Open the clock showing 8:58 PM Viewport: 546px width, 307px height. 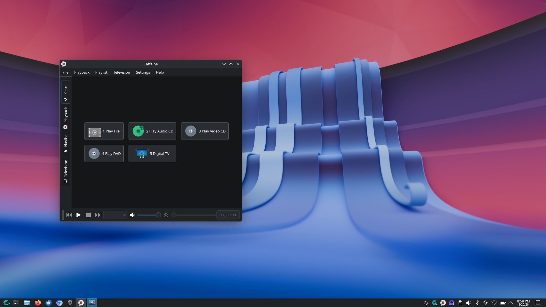524,303
